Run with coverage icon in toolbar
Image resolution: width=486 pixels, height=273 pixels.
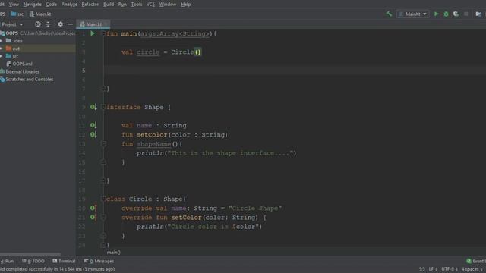[456, 14]
